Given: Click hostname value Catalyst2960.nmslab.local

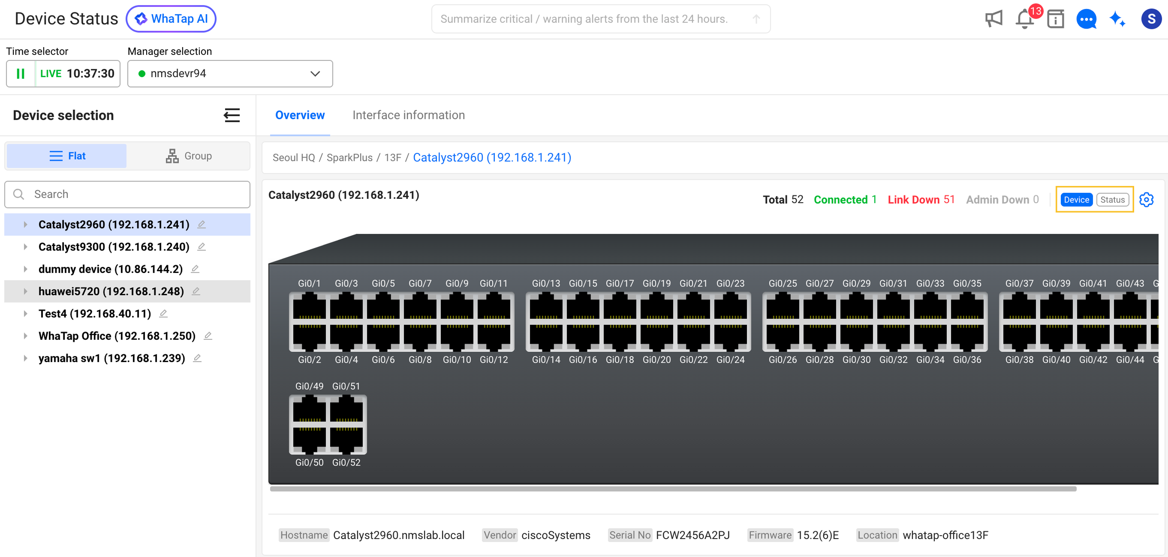Looking at the screenshot, I should coord(399,535).
